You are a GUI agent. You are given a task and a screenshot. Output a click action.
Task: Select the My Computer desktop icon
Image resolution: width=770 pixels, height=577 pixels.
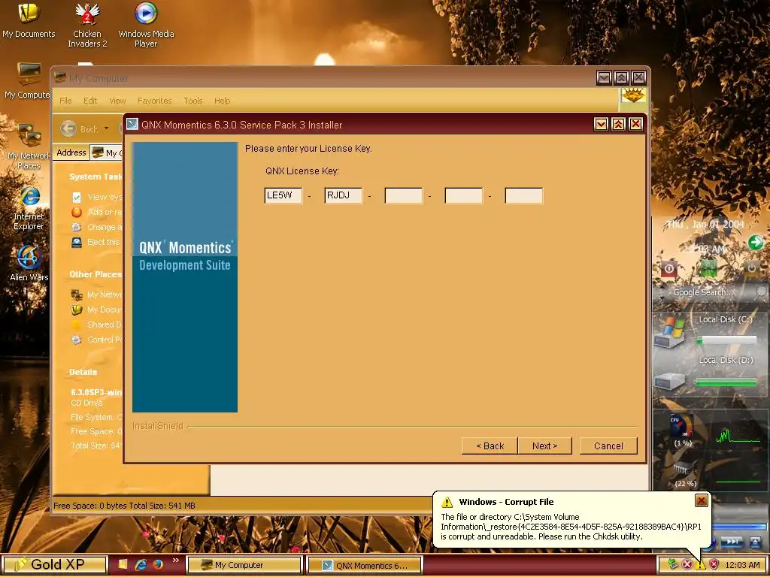pyautogui.click(x=27, y=81)
